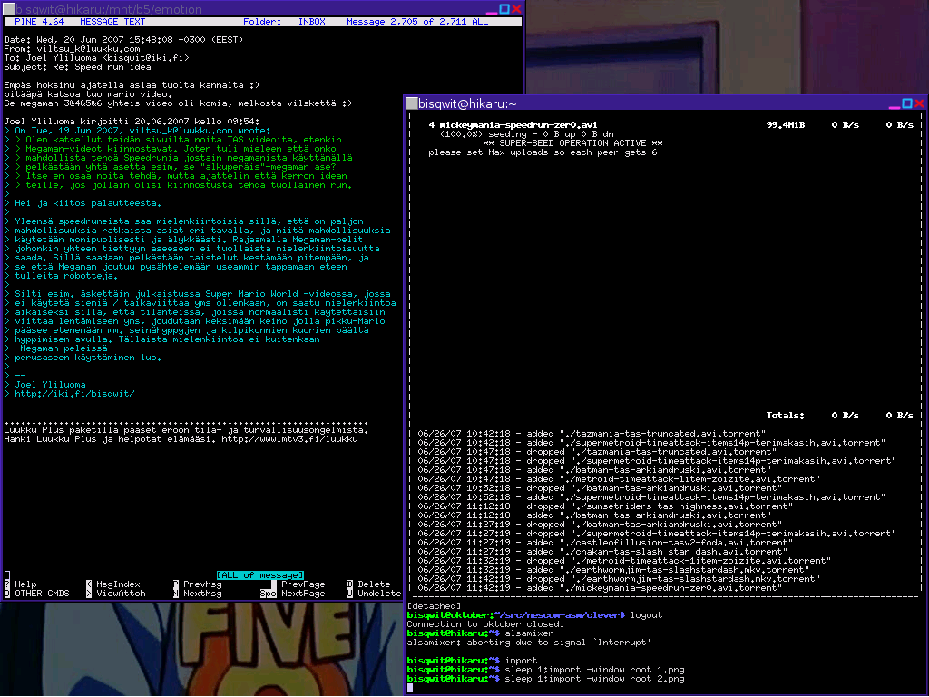
Task: Click Undelete in the Pine footer
Action: click(378, 593)
